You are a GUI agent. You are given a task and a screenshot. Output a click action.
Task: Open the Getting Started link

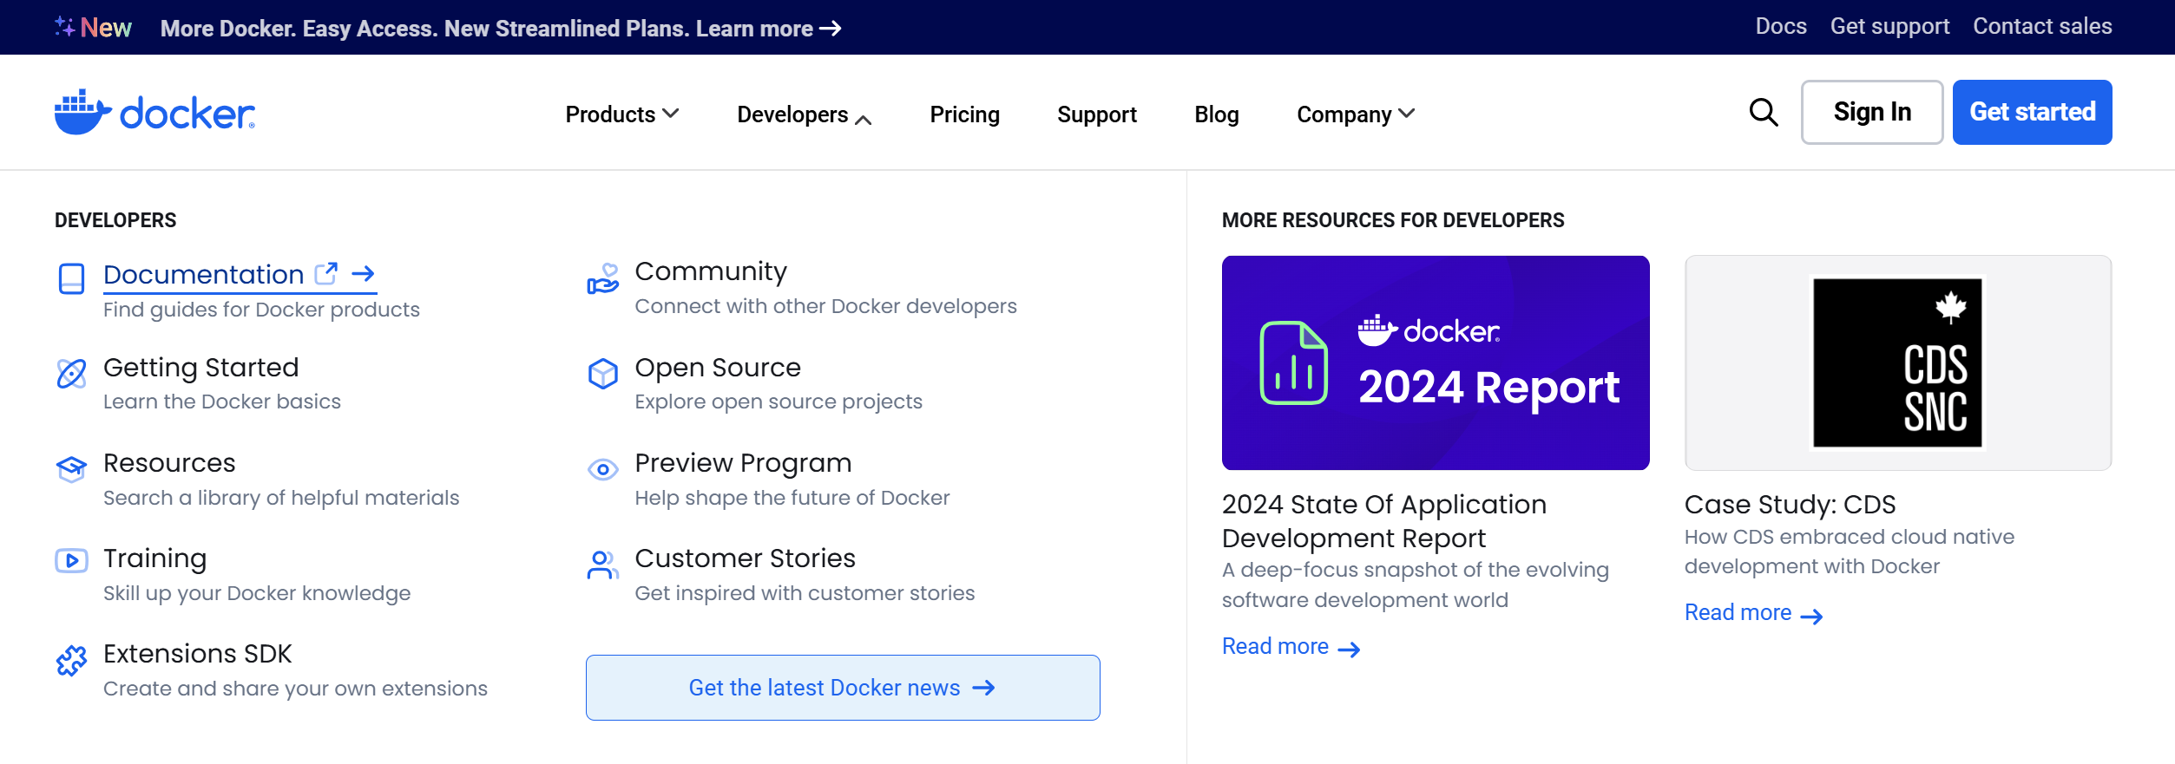point(200,368)
